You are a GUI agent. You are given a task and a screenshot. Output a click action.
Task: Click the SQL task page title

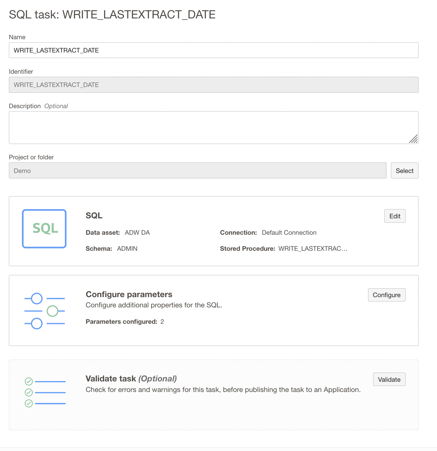click(112, 14)
